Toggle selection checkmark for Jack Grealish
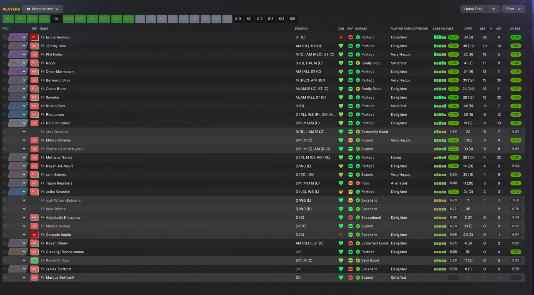Screen dimensions: 534x295 coord(5,132)
